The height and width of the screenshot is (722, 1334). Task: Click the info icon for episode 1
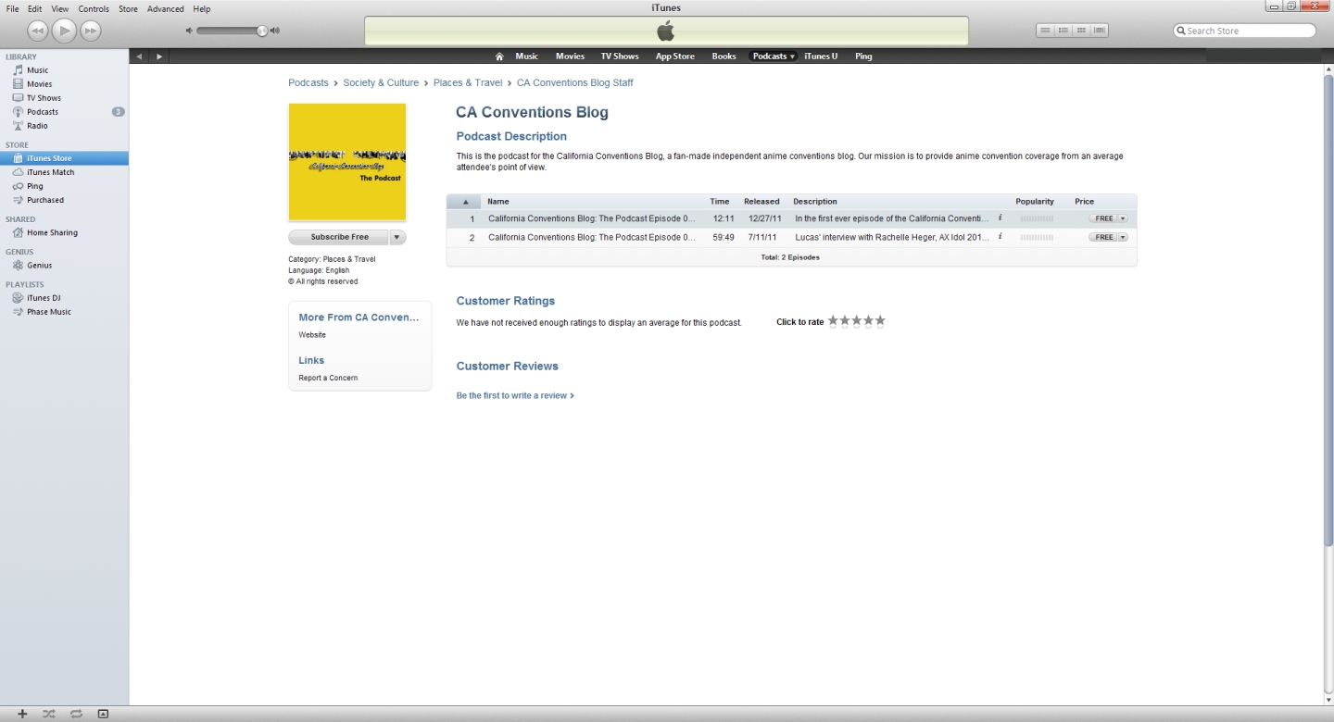pyautogui.click(x=1000, y=218)
